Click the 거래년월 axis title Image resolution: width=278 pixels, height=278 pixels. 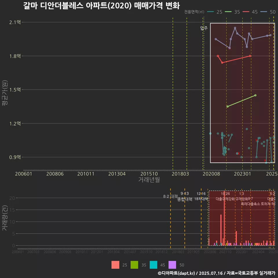(149, 180)
